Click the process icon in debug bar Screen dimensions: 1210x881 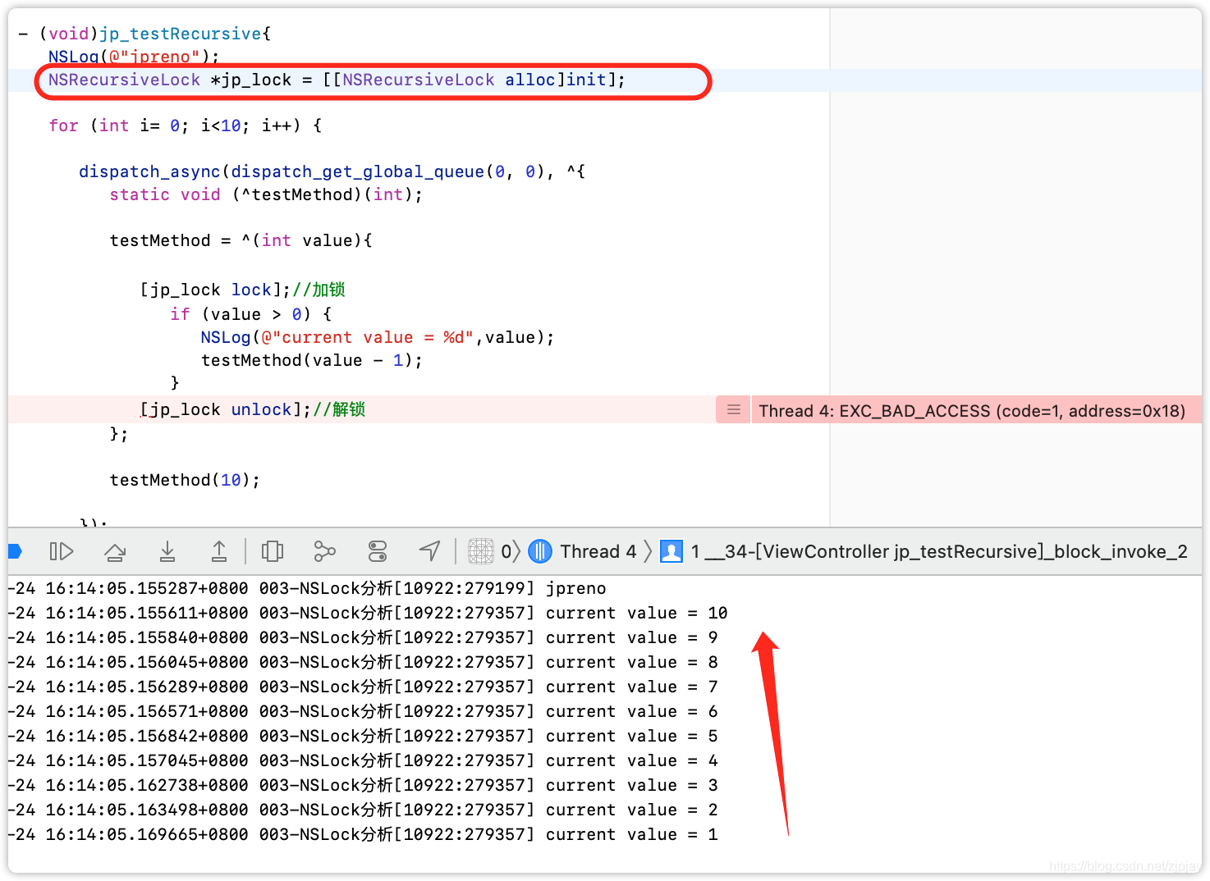click(x=481, y=551)
